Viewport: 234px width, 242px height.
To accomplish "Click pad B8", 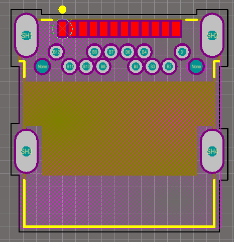I will pos(103,66).
